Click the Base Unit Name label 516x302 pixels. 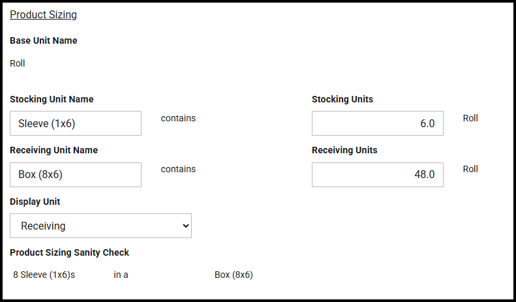(44, 40)
